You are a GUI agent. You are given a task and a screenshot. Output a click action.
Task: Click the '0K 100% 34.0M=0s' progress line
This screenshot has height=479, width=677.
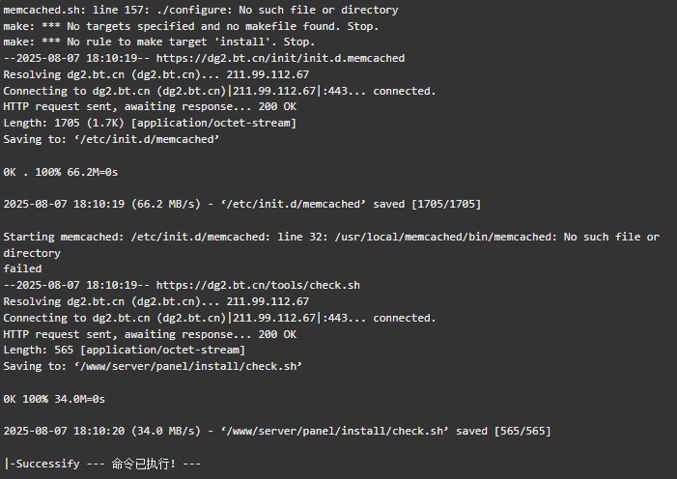click(54, 399)
